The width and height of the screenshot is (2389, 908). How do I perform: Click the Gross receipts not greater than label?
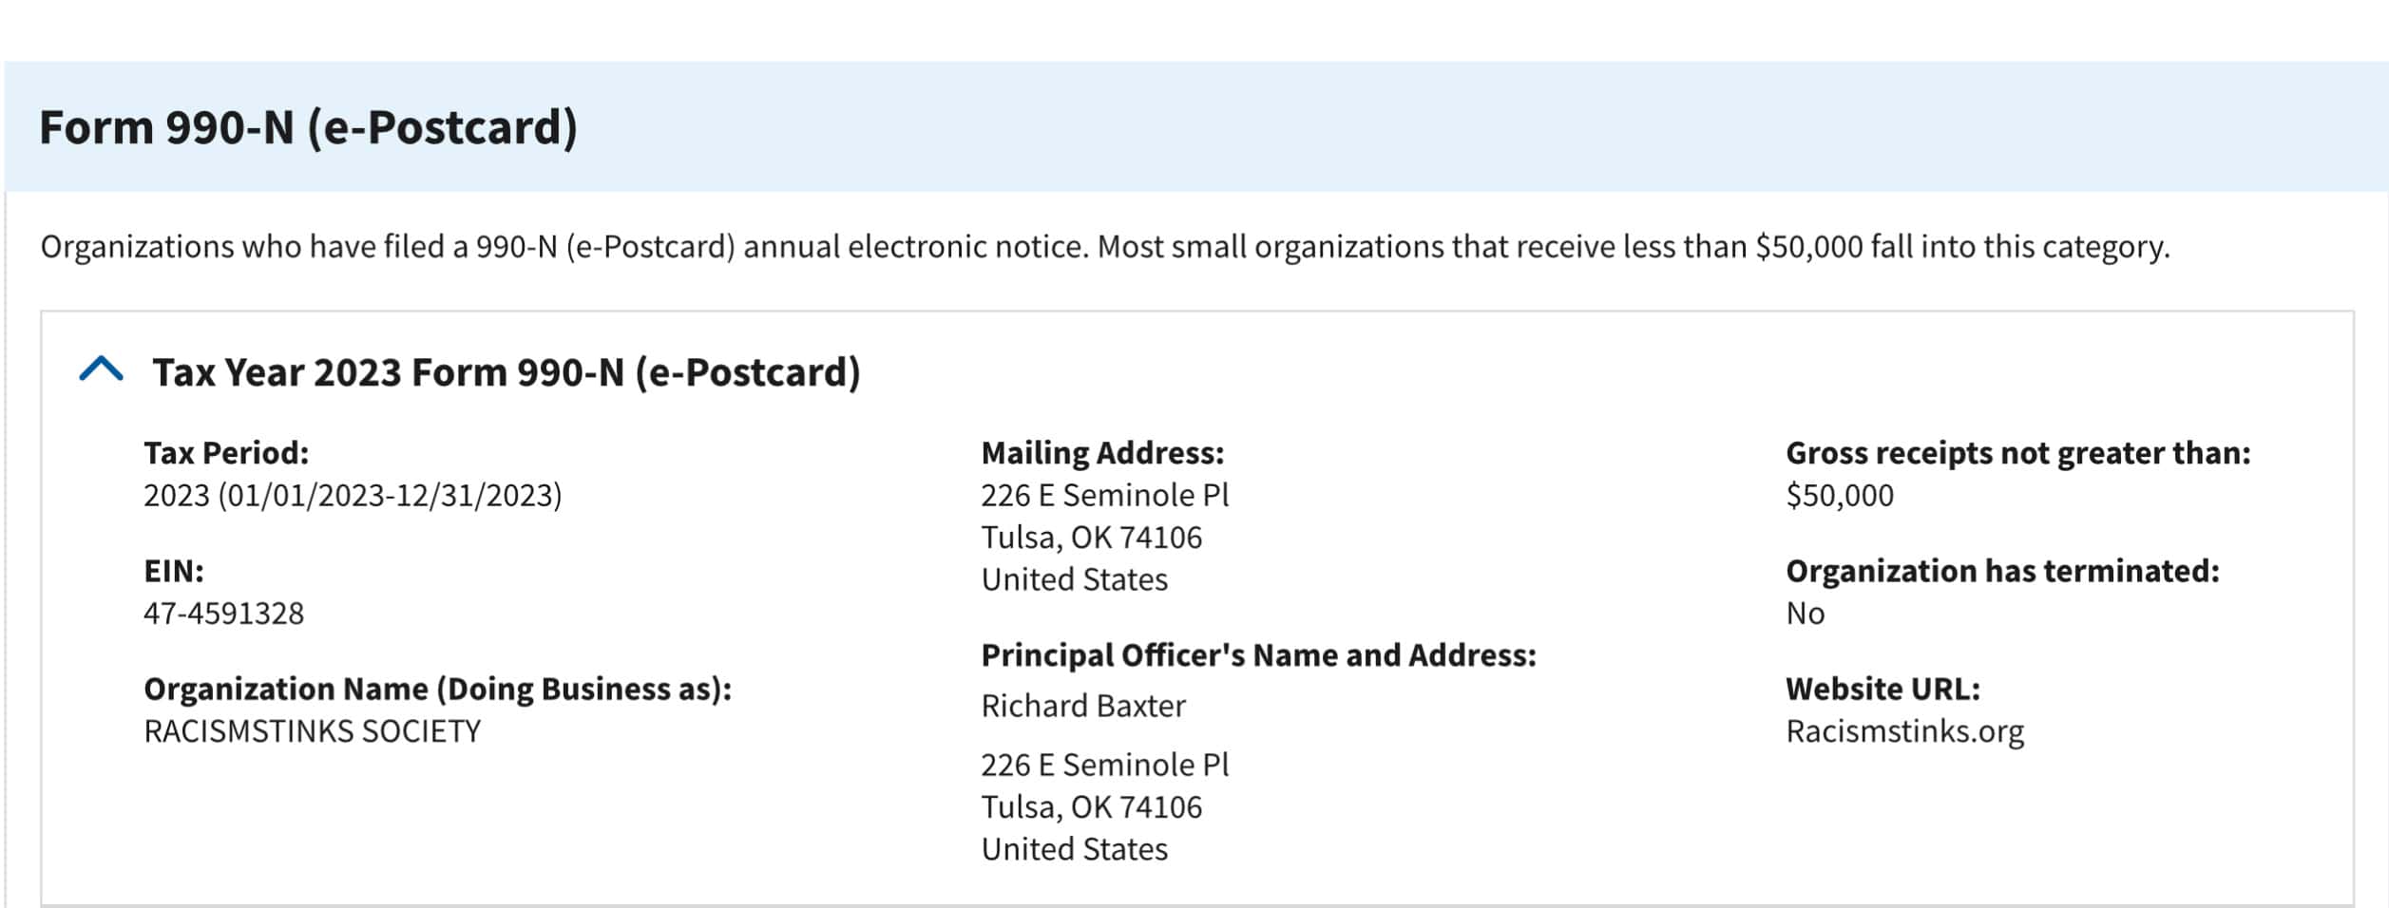click(x=2018, y=453)
